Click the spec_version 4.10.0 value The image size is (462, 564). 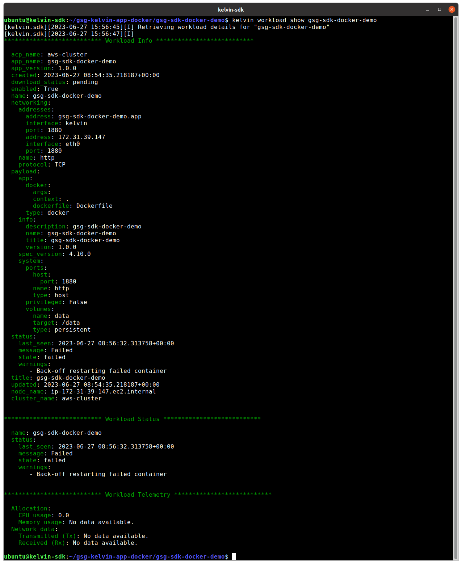click(x=80, y=254)
